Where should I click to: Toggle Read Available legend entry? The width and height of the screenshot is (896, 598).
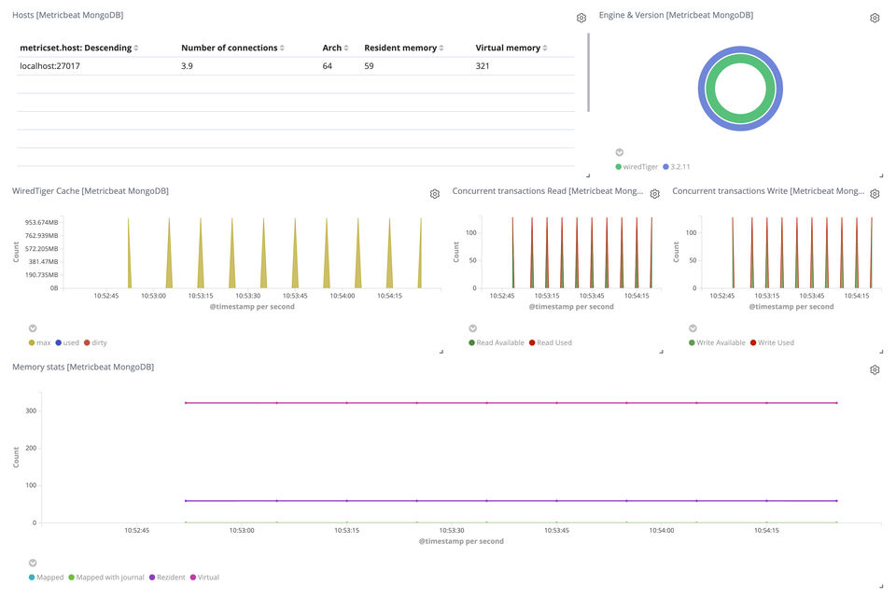point(496,342)
